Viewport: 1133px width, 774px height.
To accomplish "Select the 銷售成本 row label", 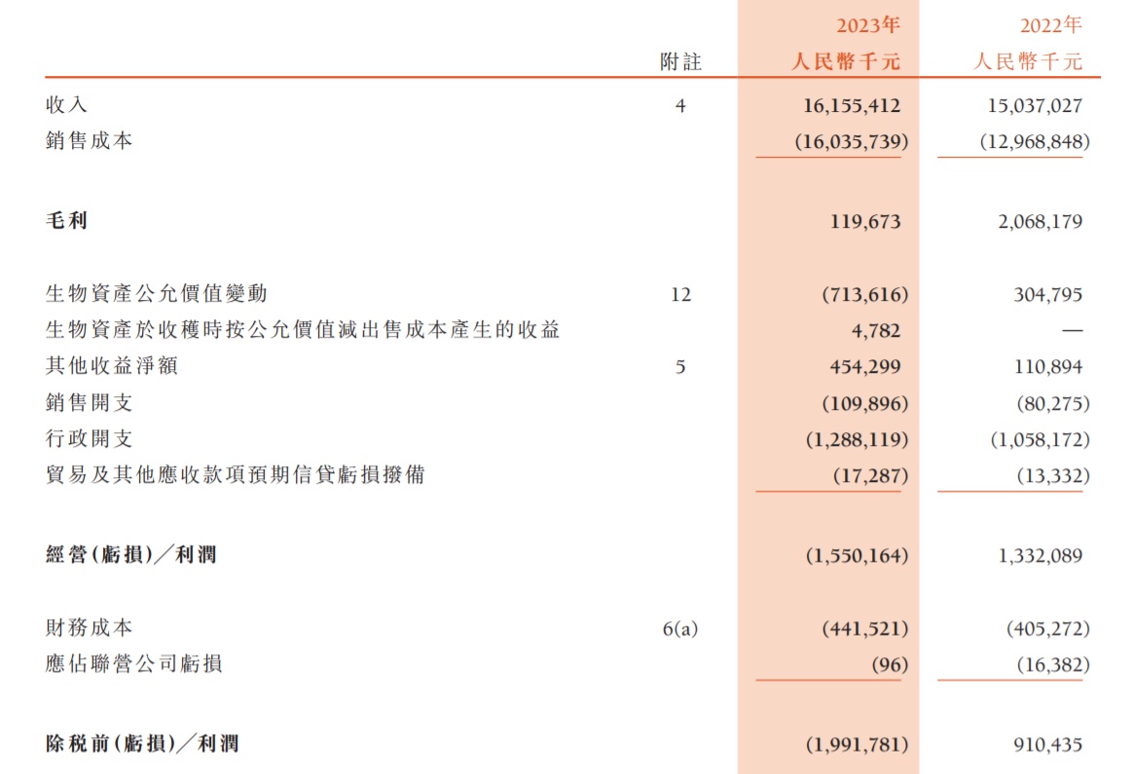I will 89,141.
